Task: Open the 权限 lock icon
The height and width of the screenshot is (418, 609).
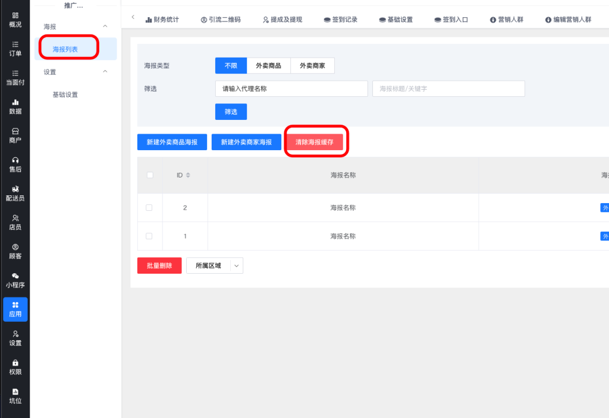Action: 15,363
